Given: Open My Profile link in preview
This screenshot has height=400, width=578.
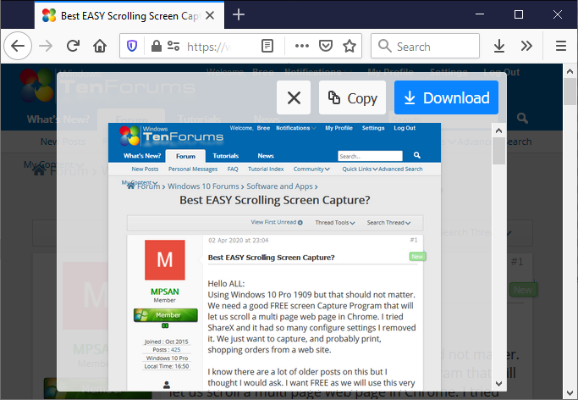Looking at the screenshot, I should point(339,128).
